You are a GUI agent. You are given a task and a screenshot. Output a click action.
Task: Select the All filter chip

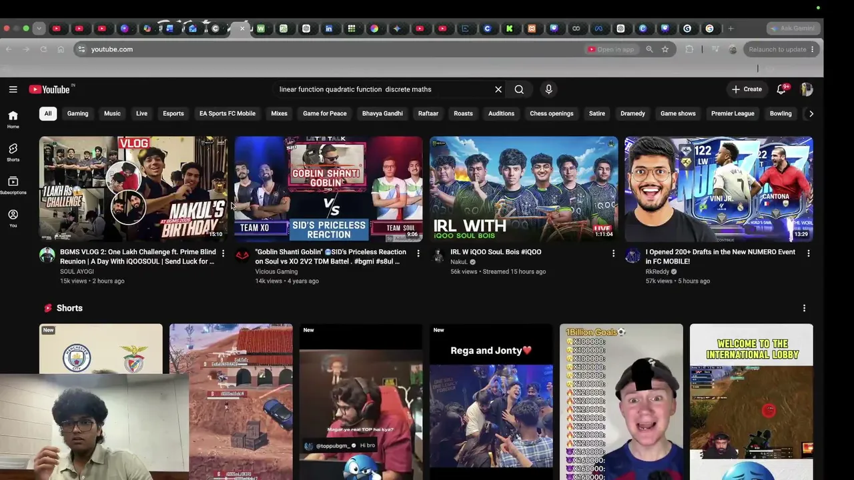[x=48, y=114]
